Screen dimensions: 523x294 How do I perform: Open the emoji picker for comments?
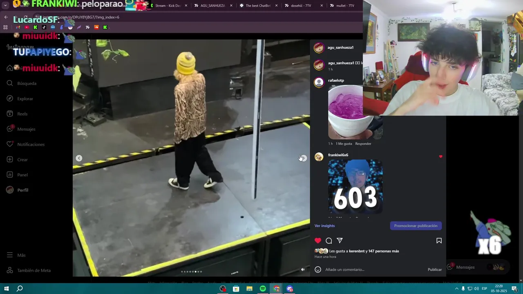318,269
